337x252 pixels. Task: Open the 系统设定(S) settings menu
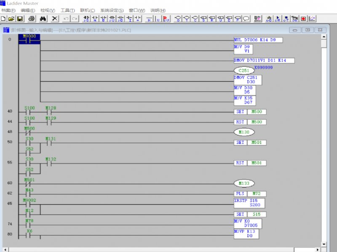tap(112, 10)
